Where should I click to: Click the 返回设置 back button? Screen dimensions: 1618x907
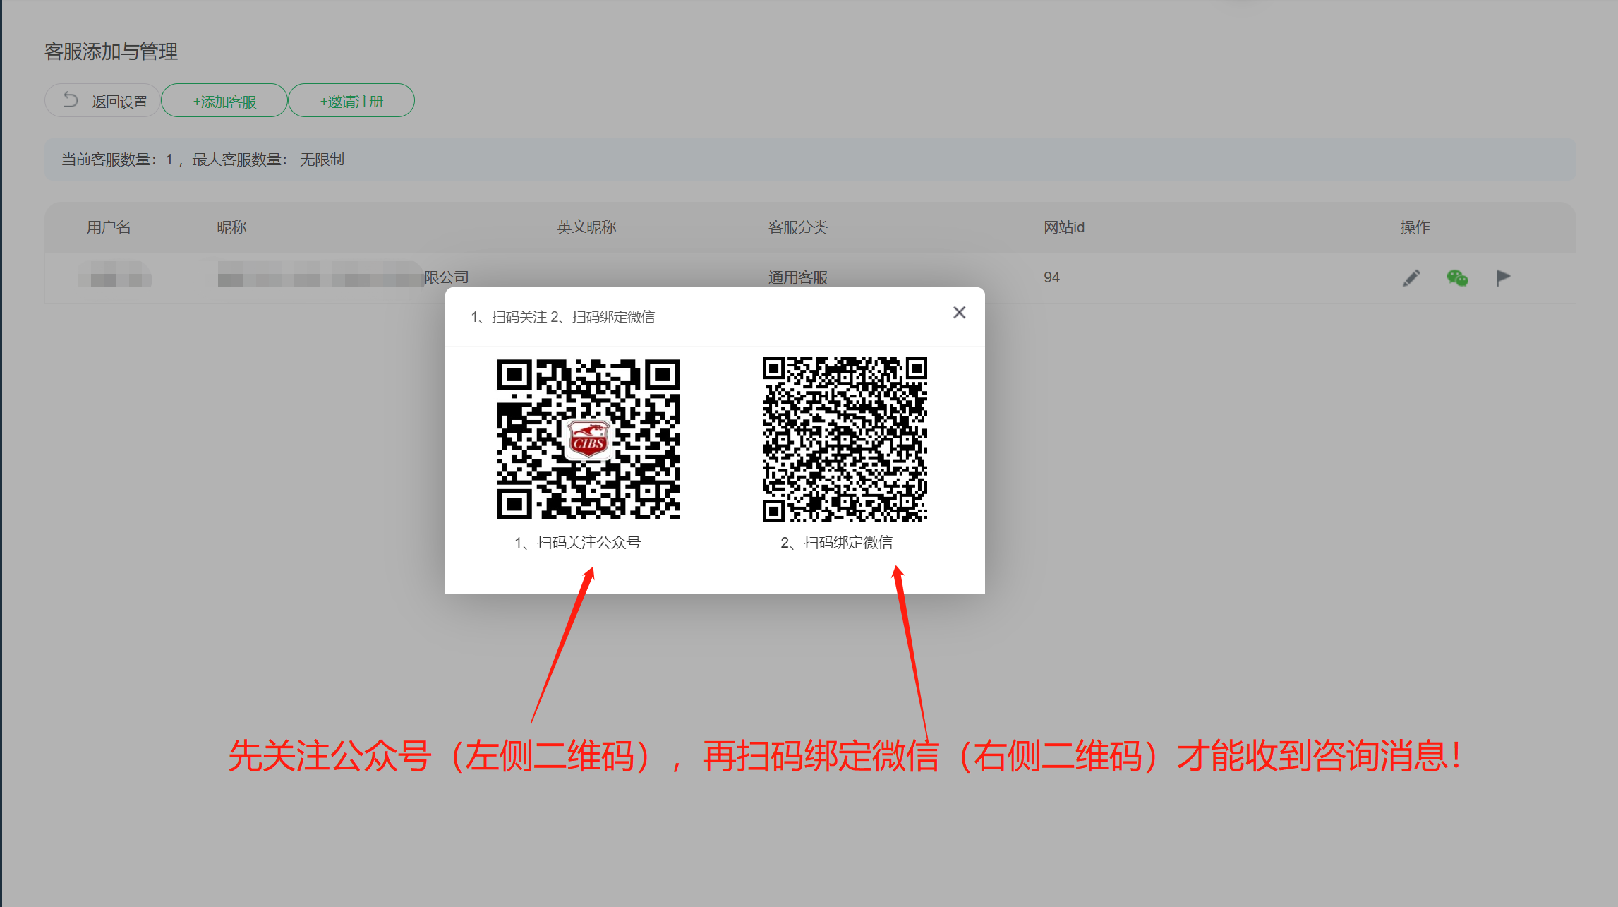click(x=102, y=100)
